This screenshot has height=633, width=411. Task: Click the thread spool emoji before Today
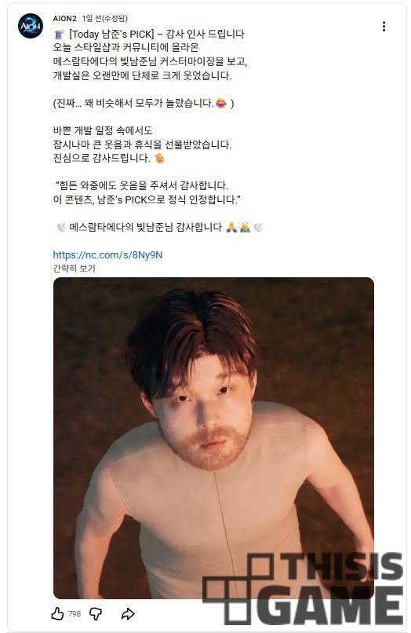tap(60, 35)
